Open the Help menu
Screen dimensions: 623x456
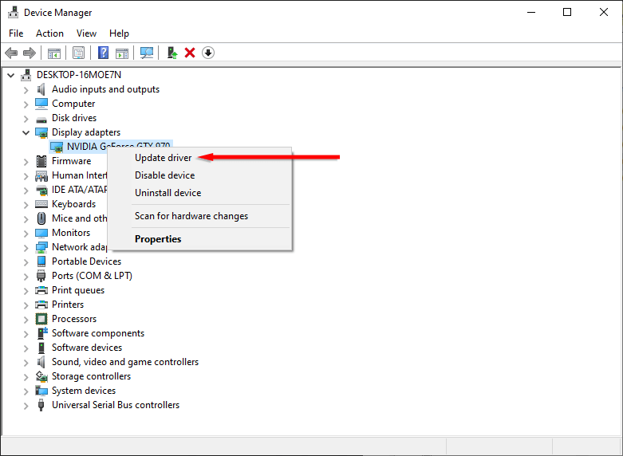click(x=119, y=33)
